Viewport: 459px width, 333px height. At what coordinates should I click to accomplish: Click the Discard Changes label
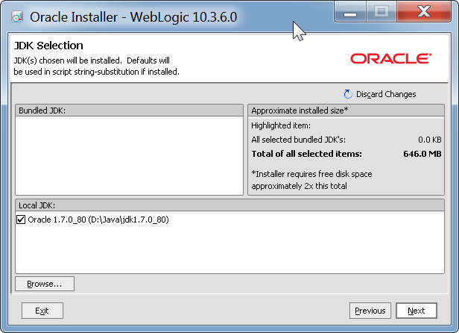pyautogui.click(x=386, y=94)
